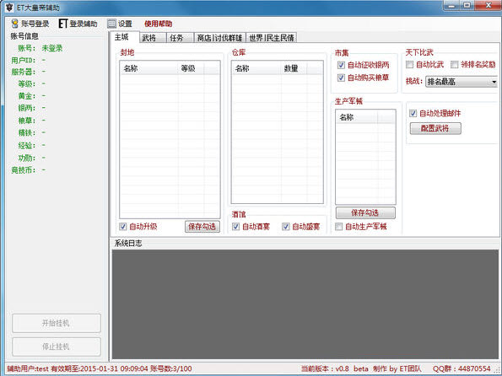Image resolution: width=502 pixels, height=376 pixels.
Task: Switch to the 商店|讨伐群雄 tab
Action: [220, 38]
